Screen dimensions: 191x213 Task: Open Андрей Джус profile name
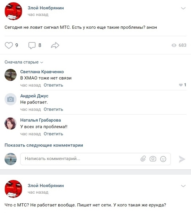click(34, 96)
